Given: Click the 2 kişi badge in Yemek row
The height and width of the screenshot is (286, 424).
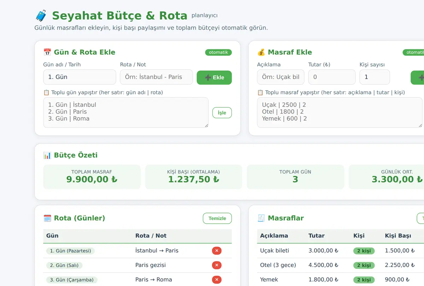Looking at the screenshot, I should coord(364,280).
